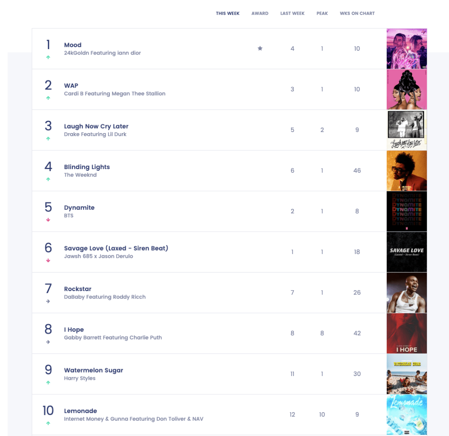Screen dimensions: 449x436
Task: Sort by the THIS WEEK column header
Action: click(227, 13)
